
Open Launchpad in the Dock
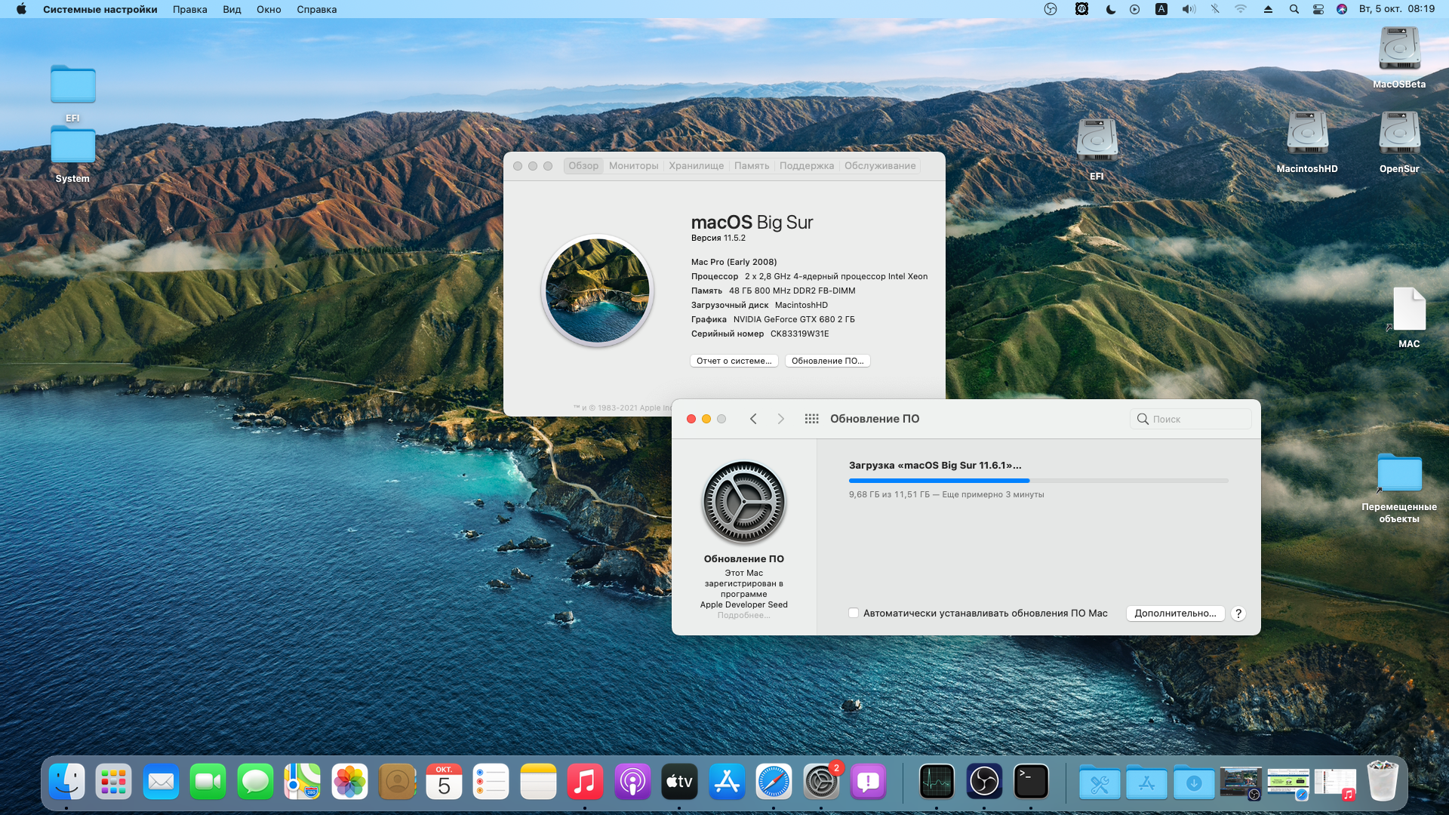pos(113,781)
